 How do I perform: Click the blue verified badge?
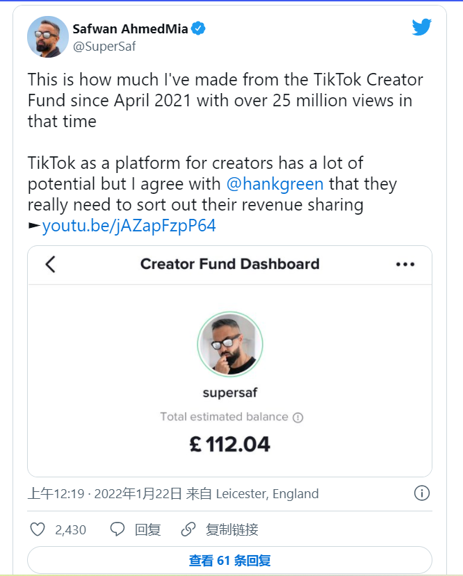199,29
